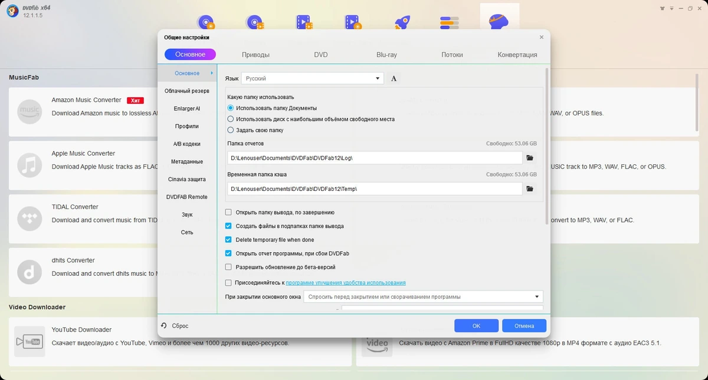Close the Общие настройки dialog
This screenshot has height=380, width=708.
point(542,37)
